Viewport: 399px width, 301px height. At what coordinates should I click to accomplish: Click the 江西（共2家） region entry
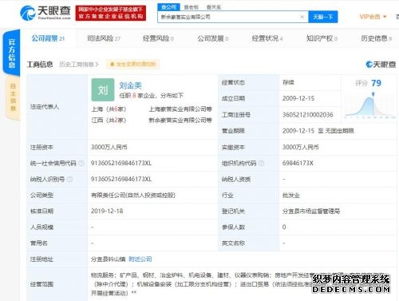(109, 121)
